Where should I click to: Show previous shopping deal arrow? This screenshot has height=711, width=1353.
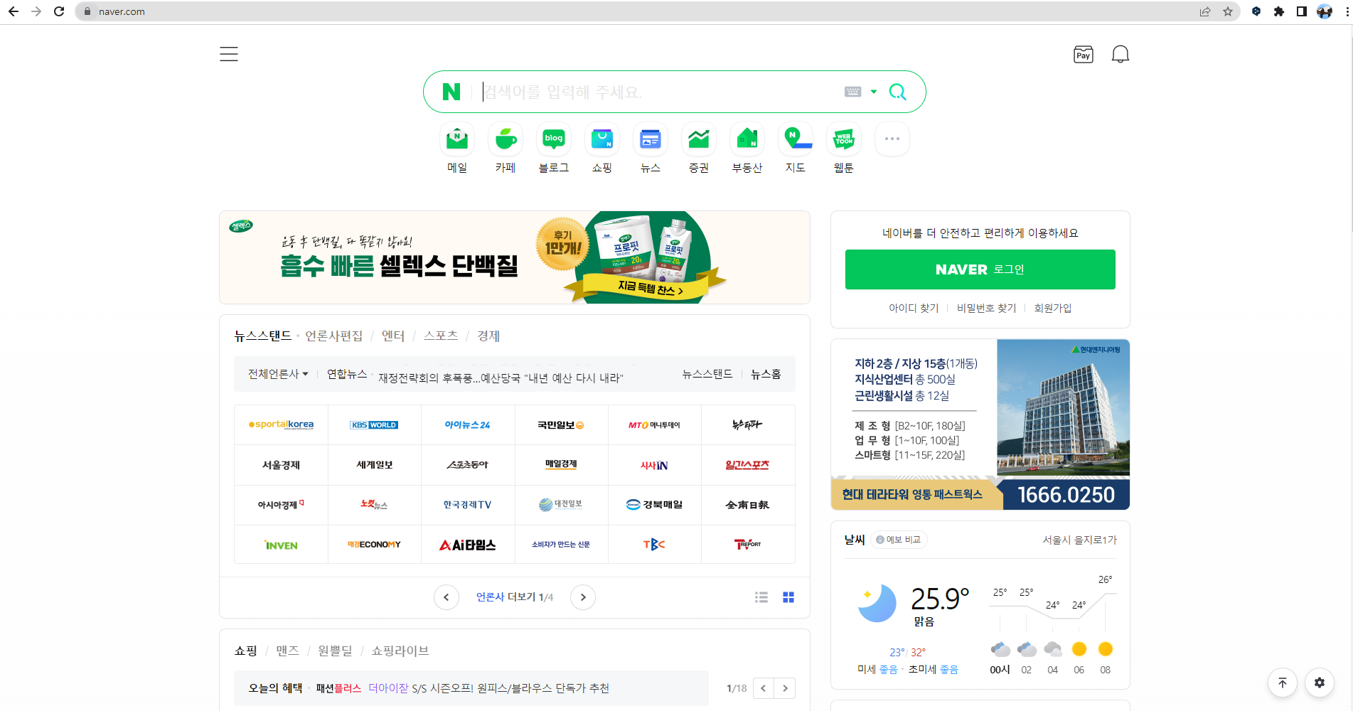pos(764,688)
